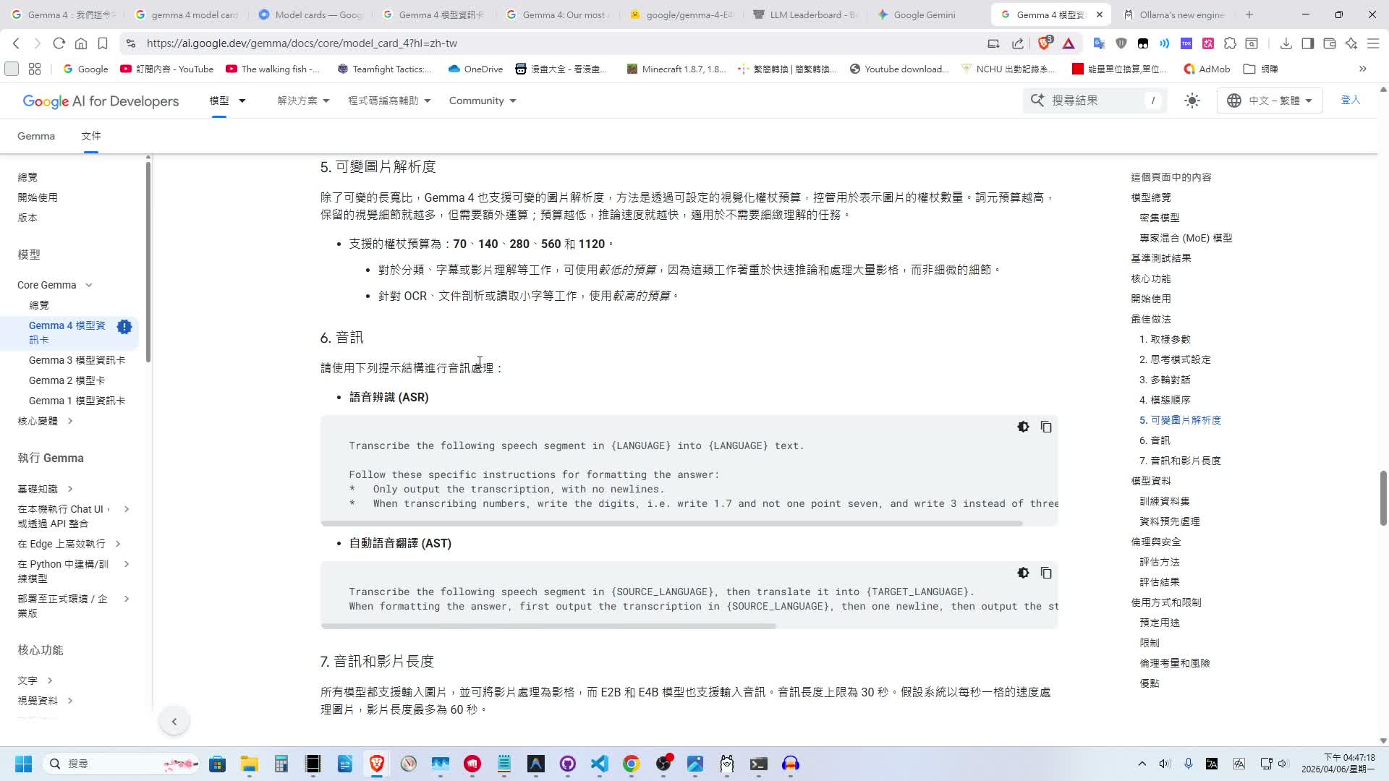Collapse Core Gemma sidebar section

(x=89, y=285)
